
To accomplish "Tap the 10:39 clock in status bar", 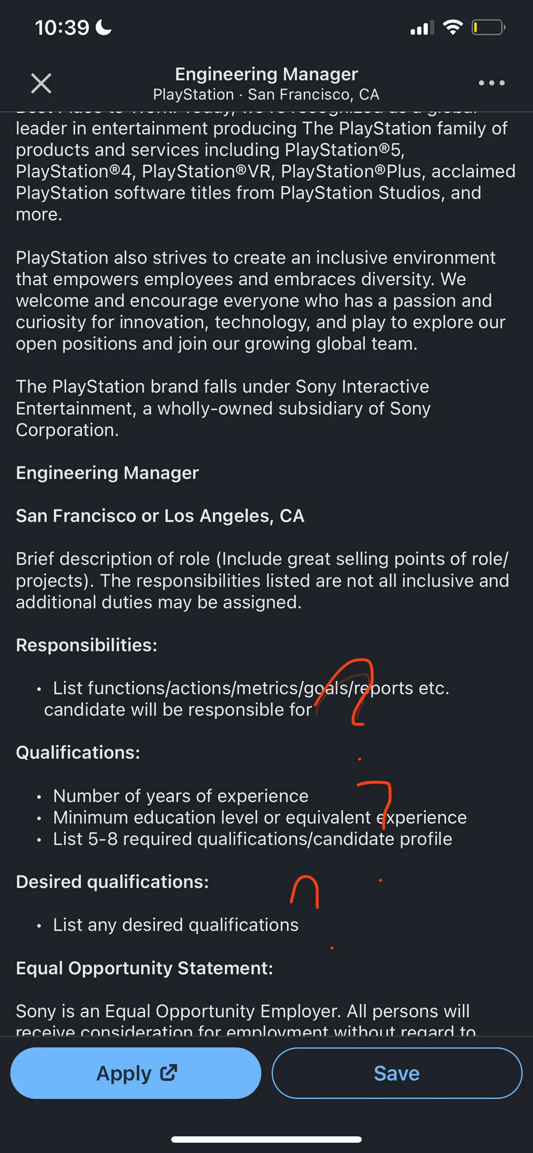I will click(x=62, y=28).
